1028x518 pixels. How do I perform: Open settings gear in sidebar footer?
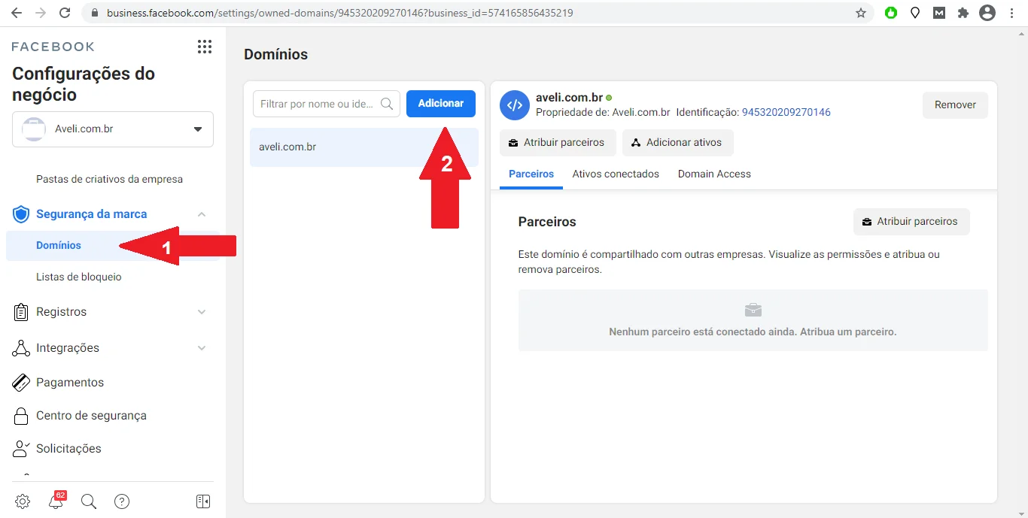pos(23,501)
